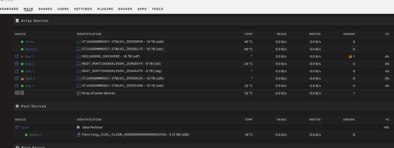Click the Parity temperature 40 °C value
The height and width of the screenshot is (148, 394).
tap(248, 42)
